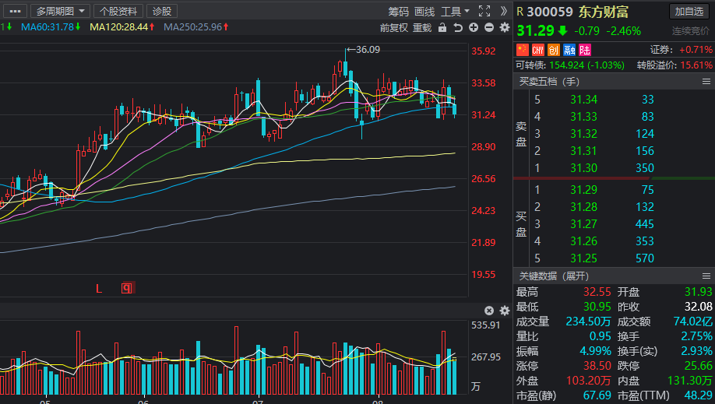Click current price 31.29 in header
This screenshot has height=404, width=715.
pos(535,30)
